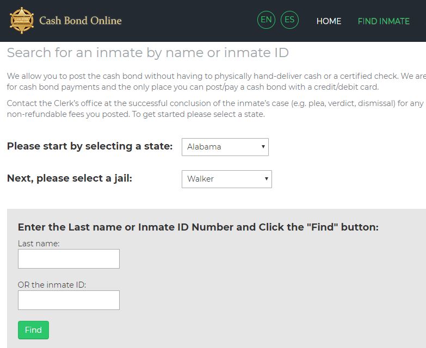This screenshot has height=348, width=426.
Task: Click the "Last name:" label
Action: (39, 244)
